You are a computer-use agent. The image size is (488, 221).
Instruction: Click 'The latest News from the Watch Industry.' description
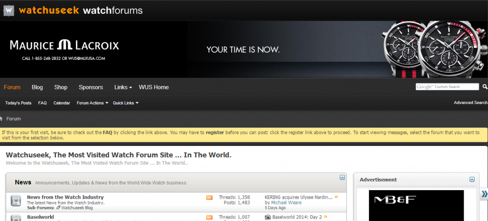point(66,203)
